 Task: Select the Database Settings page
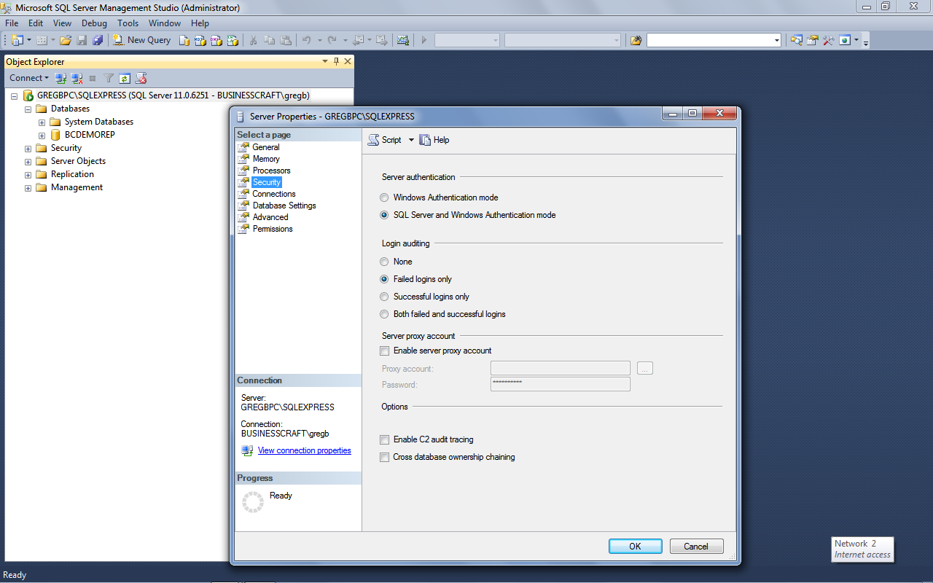tap(284, 206)
